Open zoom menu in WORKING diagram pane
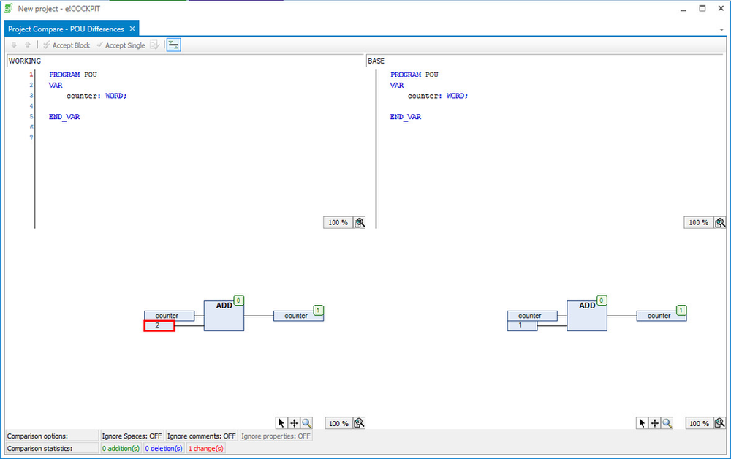 359,423
